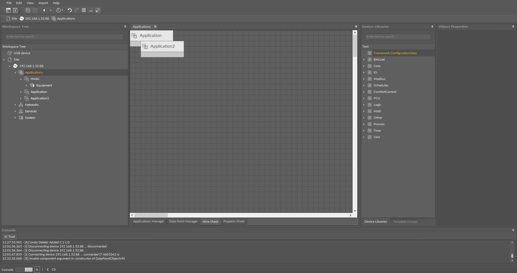Image resolution: width=517 pixels, height=273 pixels.
Task: Expand the BACnet device library
Action: [364, 59]
